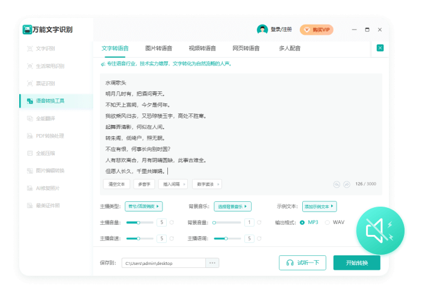Switch to the 视频转语音 tab
425x298 pixels.
tap(202, 49)
